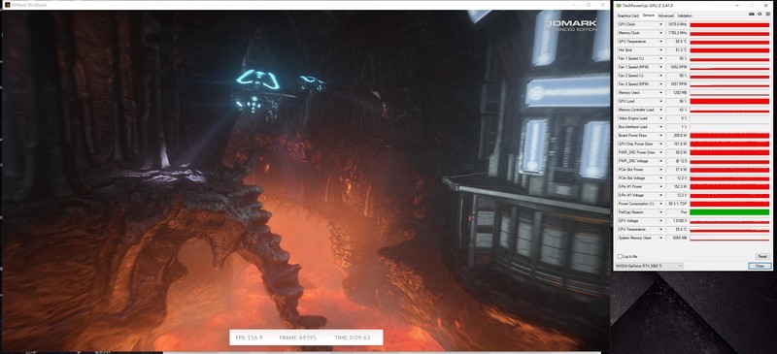777x354 pixels.
Task: Click the Fan 1 Speed value 1652 RPM
Action: pos(677,67)
